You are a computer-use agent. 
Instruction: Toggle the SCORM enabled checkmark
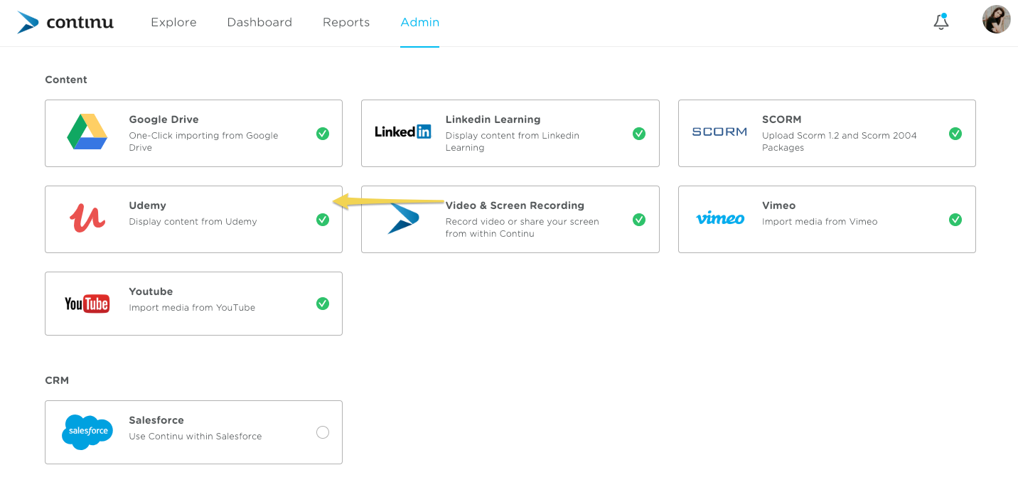tap(955, 134)
